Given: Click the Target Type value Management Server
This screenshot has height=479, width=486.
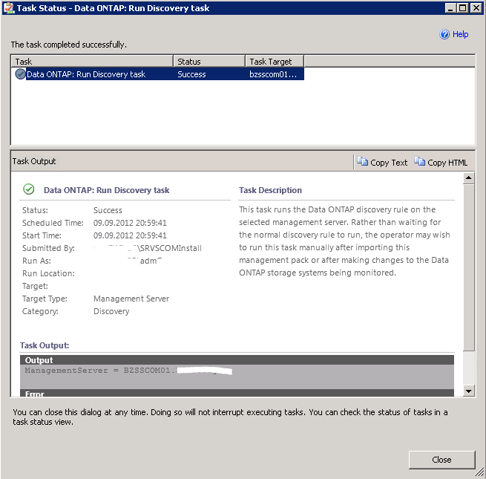Looking at the screenshot, I should click(131, 299).
